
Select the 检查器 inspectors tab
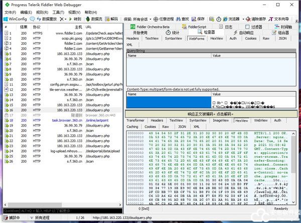coord(206,32)
